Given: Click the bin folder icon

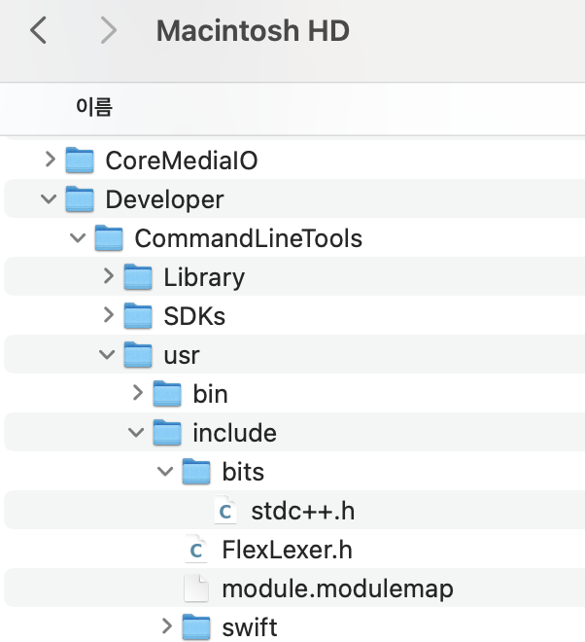Looking at the screenshot, I should (x=167, y=394).
